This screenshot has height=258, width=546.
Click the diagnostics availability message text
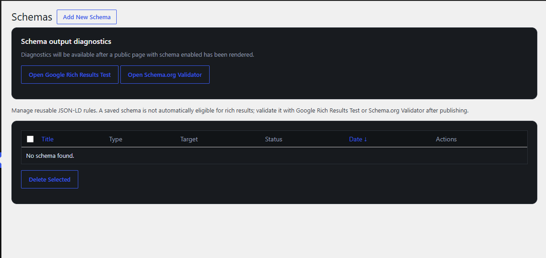[x=138, y=55]
